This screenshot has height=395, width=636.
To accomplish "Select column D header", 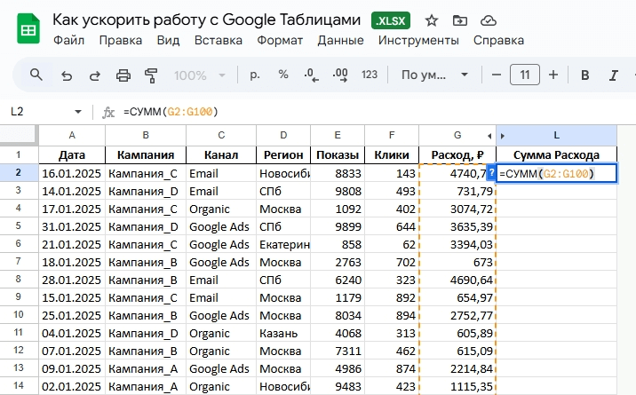I will 283,135.
